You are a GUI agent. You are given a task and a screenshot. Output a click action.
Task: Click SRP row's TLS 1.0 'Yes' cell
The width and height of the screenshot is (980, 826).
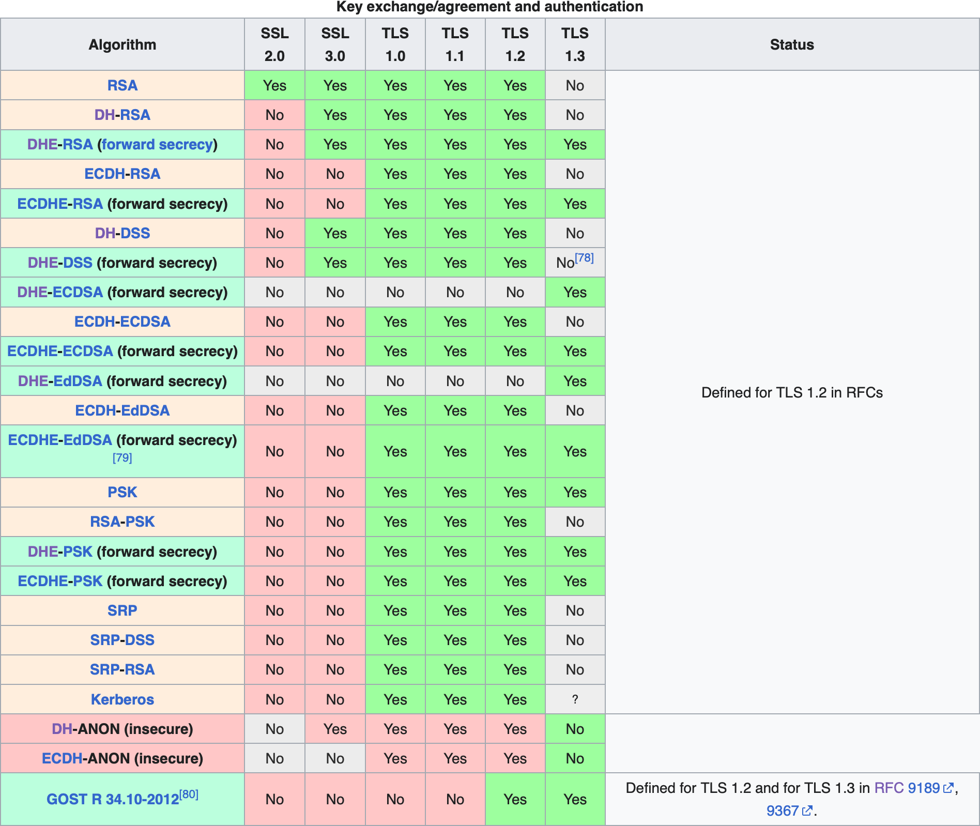[x=395, y=610]
